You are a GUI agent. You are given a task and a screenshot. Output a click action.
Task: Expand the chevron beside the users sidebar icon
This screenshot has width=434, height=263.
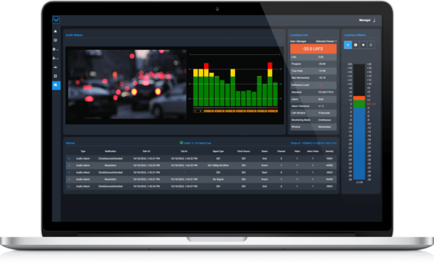coord(58,59)
